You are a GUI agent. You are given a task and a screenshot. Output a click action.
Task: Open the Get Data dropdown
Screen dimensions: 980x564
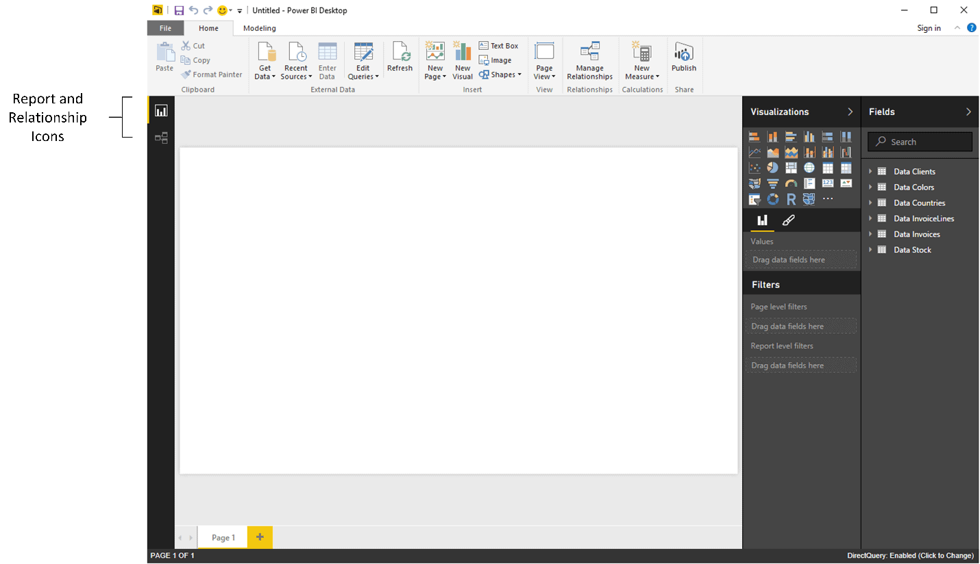pos(265,61)
